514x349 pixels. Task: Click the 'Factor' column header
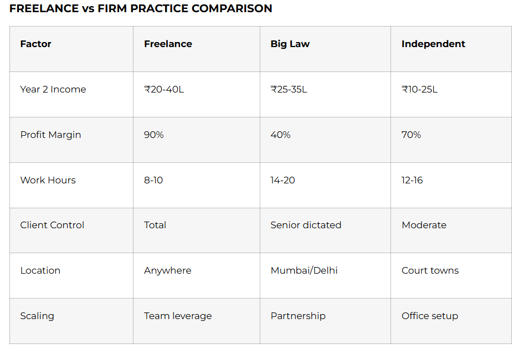36,44
